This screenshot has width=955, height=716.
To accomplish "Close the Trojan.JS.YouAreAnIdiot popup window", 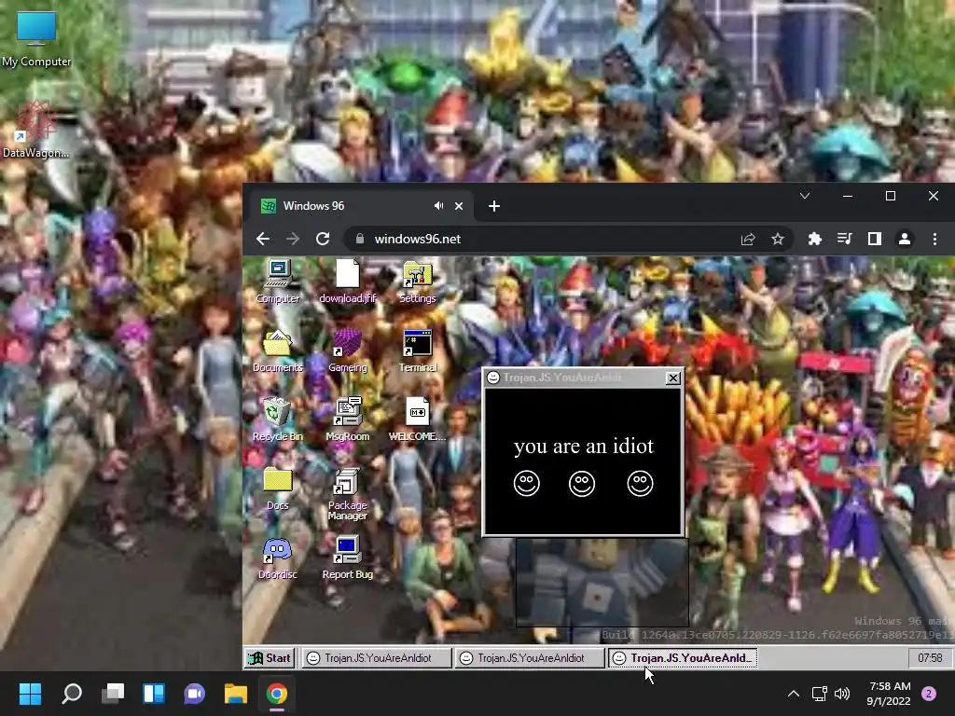I will point(672,379).
